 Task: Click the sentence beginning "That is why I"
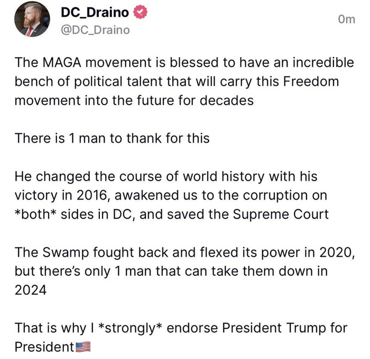180,337
